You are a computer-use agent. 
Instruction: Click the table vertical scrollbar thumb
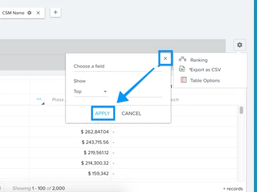point(241,110)
